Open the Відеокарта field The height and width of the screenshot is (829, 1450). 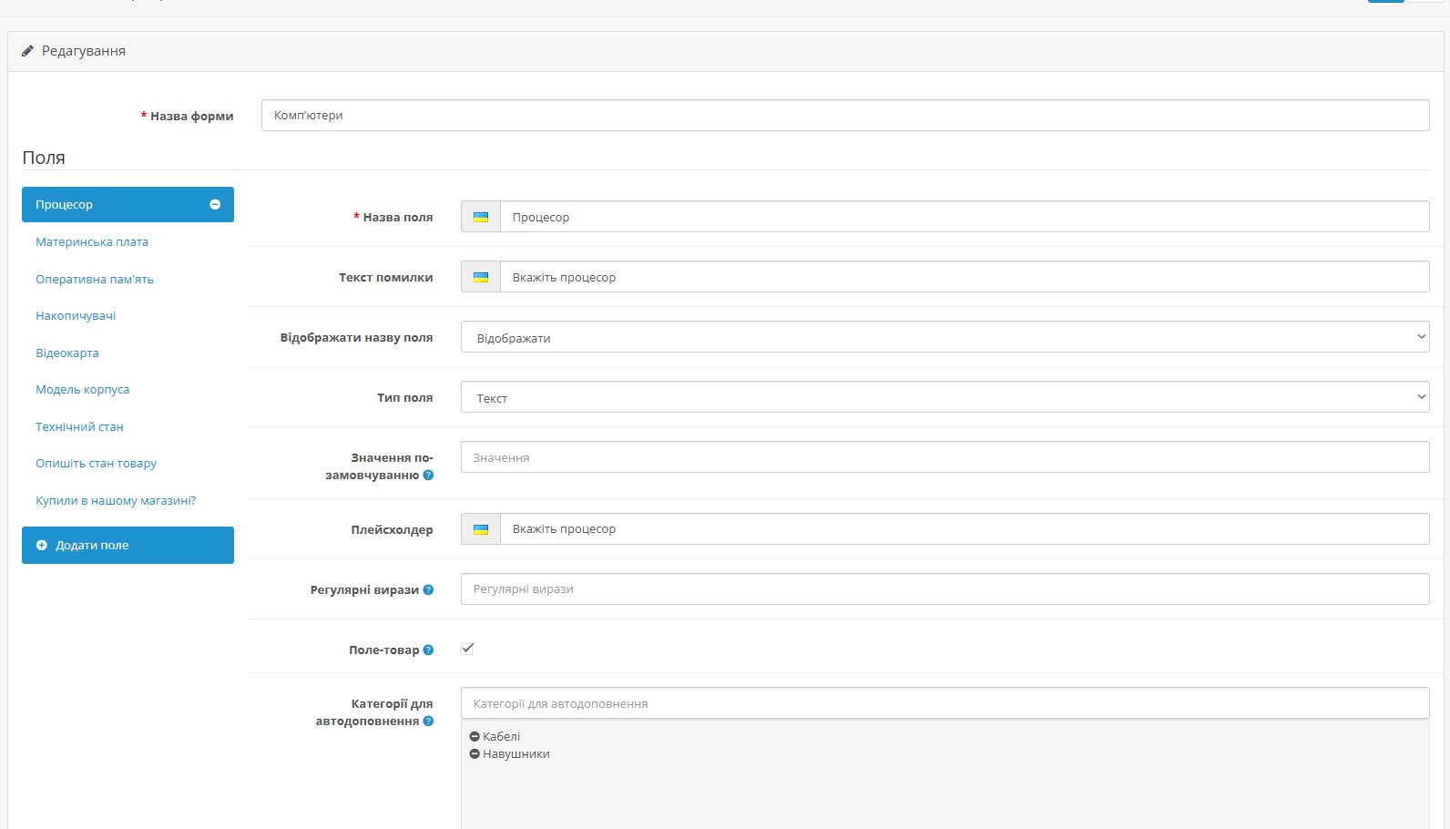[x=67, y=353]
